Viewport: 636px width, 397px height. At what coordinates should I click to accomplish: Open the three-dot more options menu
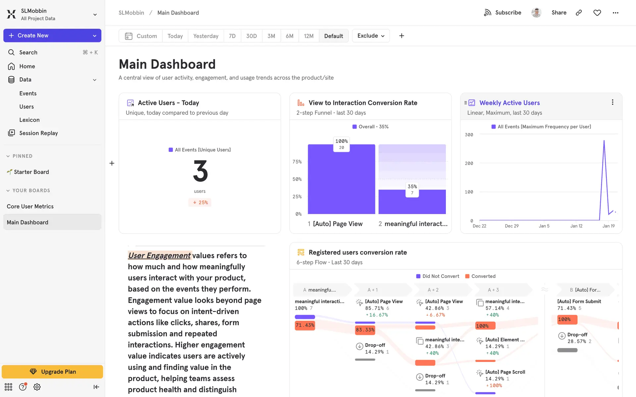(x=615, y=13)
